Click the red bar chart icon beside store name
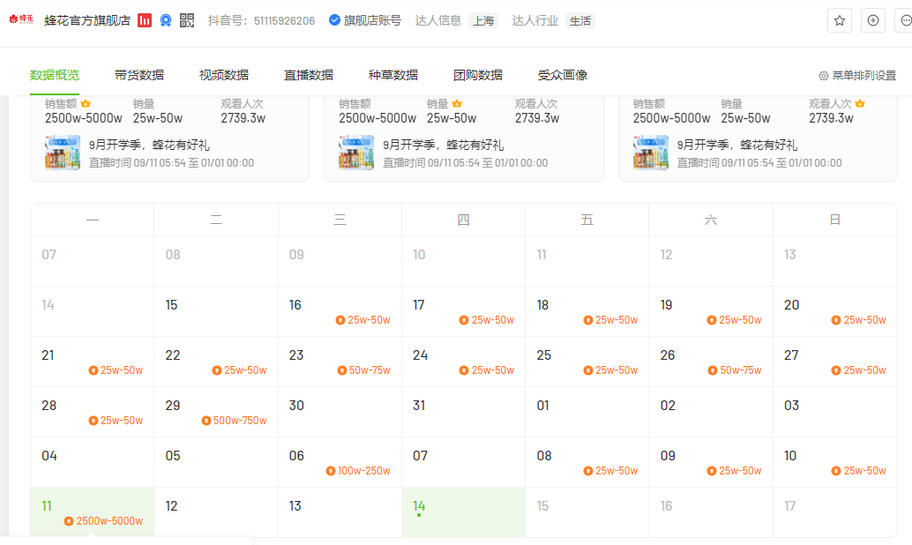 tap(145, 20)
